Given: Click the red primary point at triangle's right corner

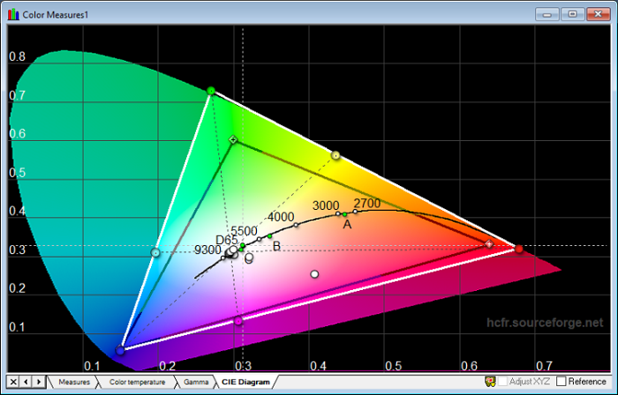Looking at the screenshot, I should [519, 249].
